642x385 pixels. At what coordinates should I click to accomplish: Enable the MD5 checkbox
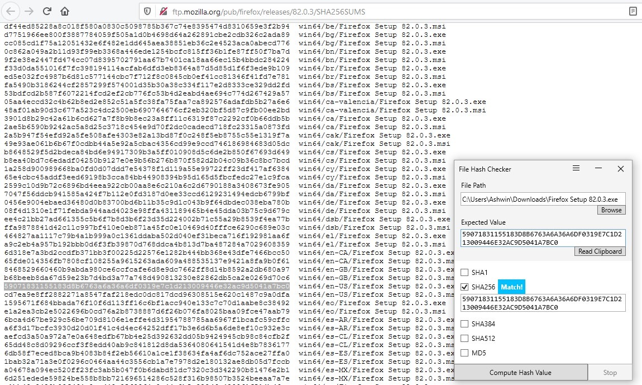[464, 353]
